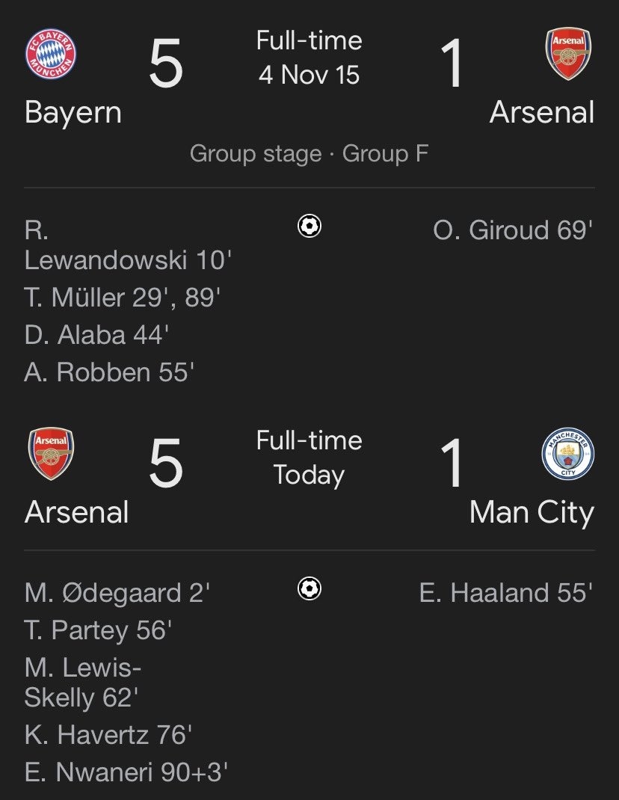Click the Arsenal crest in the top match
This screenshot has width=619, height=800.
tap(570, 54)
